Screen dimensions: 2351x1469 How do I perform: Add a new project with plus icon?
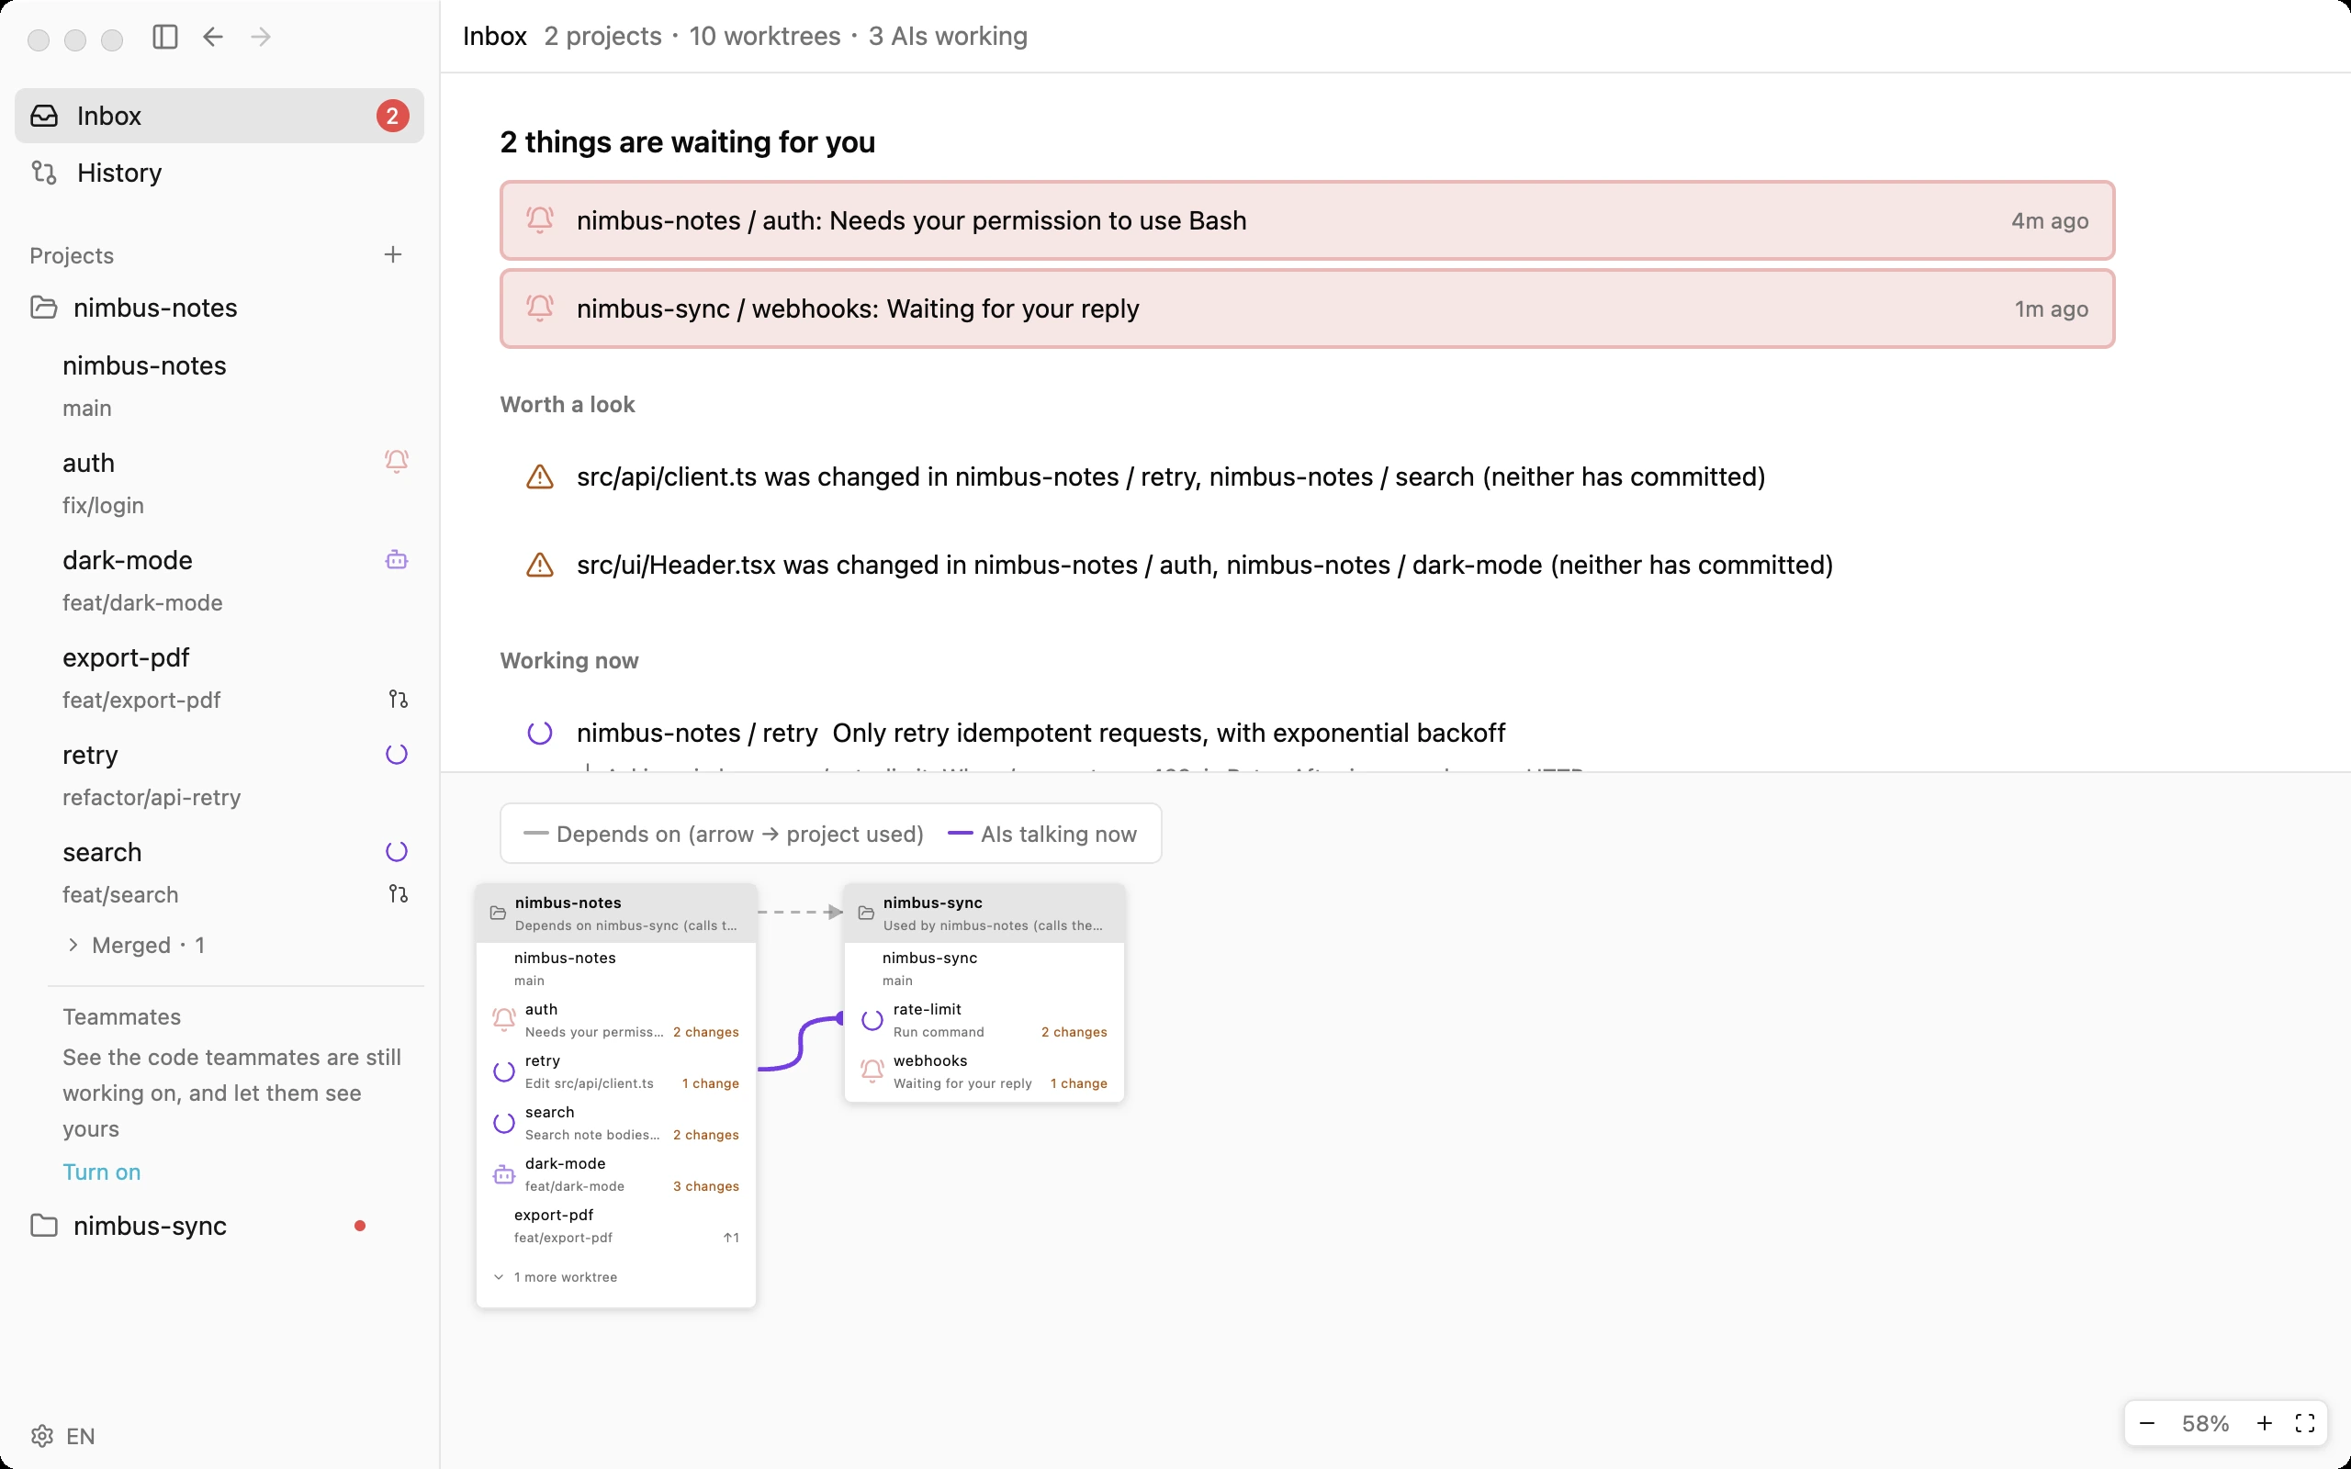392,254
